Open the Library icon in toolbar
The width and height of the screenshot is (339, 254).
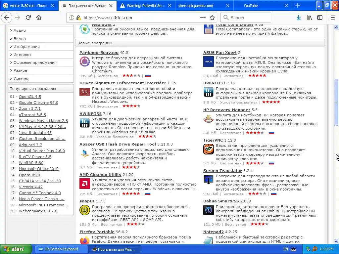tap(309, 18)
